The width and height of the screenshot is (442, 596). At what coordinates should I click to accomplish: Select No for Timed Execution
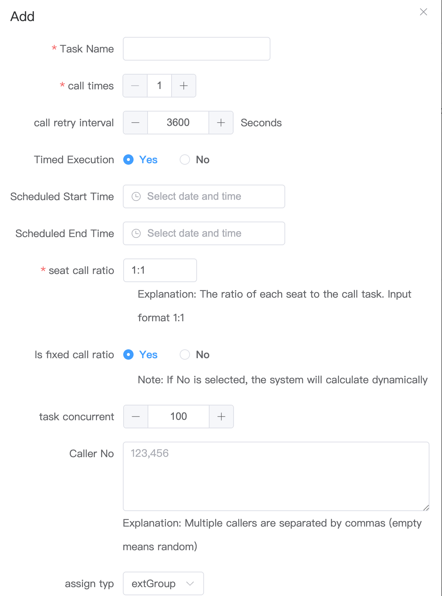pyautogui.click(x=185, y=160)
